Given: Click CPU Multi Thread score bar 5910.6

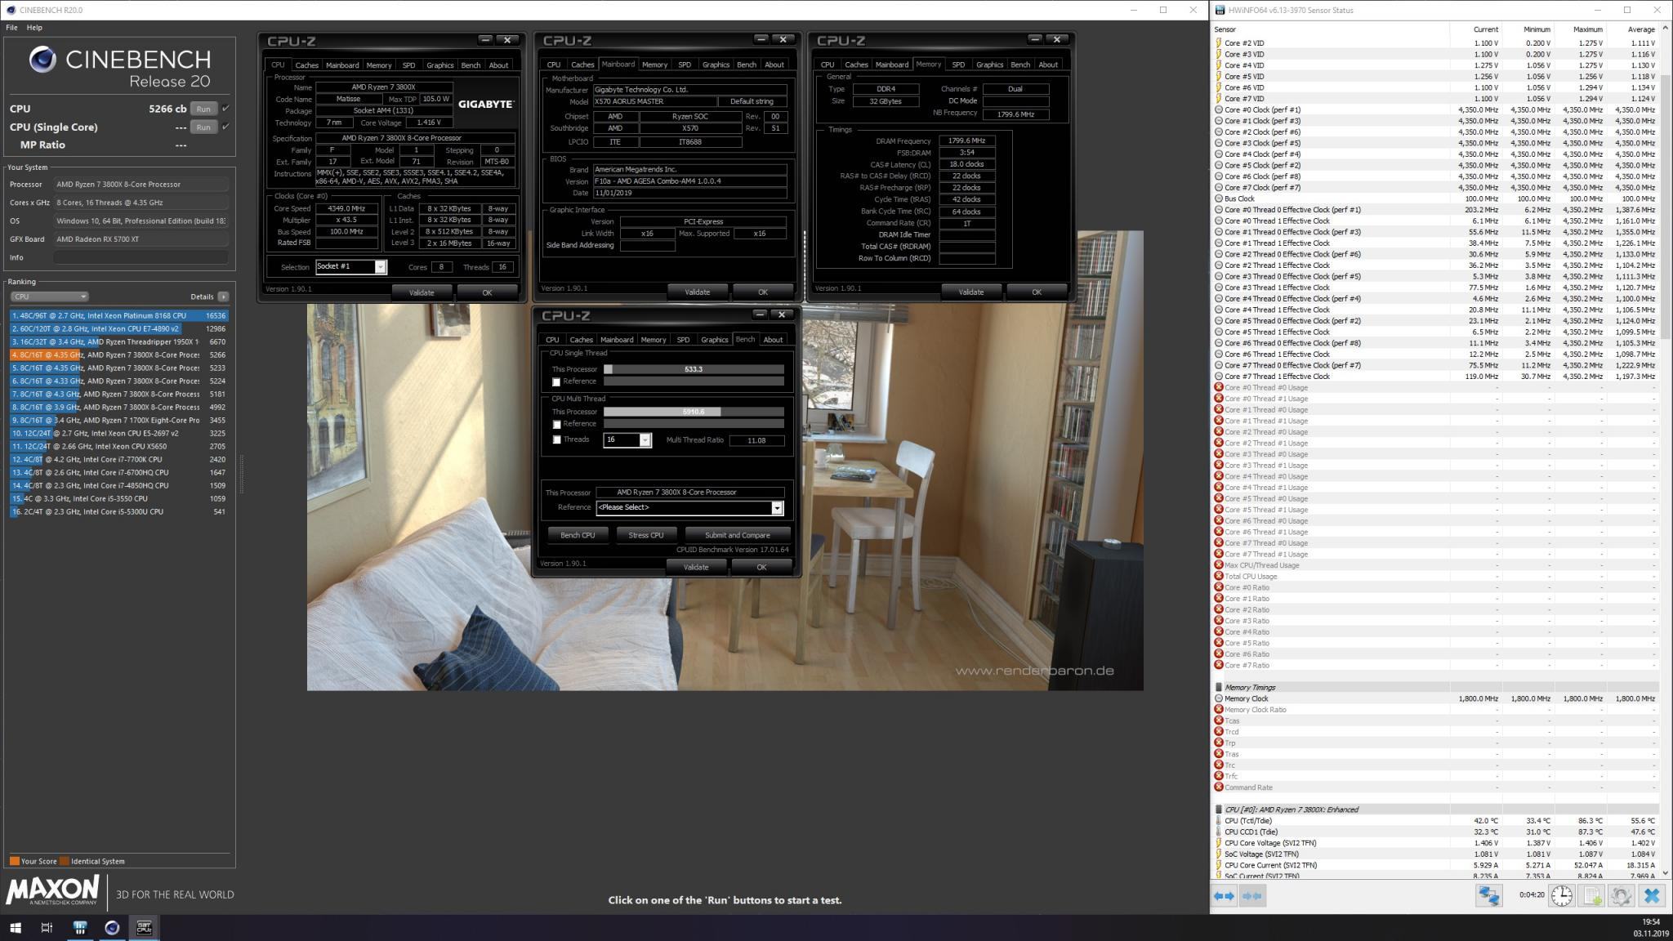Looking at the screenshot, I should [694, 413].
